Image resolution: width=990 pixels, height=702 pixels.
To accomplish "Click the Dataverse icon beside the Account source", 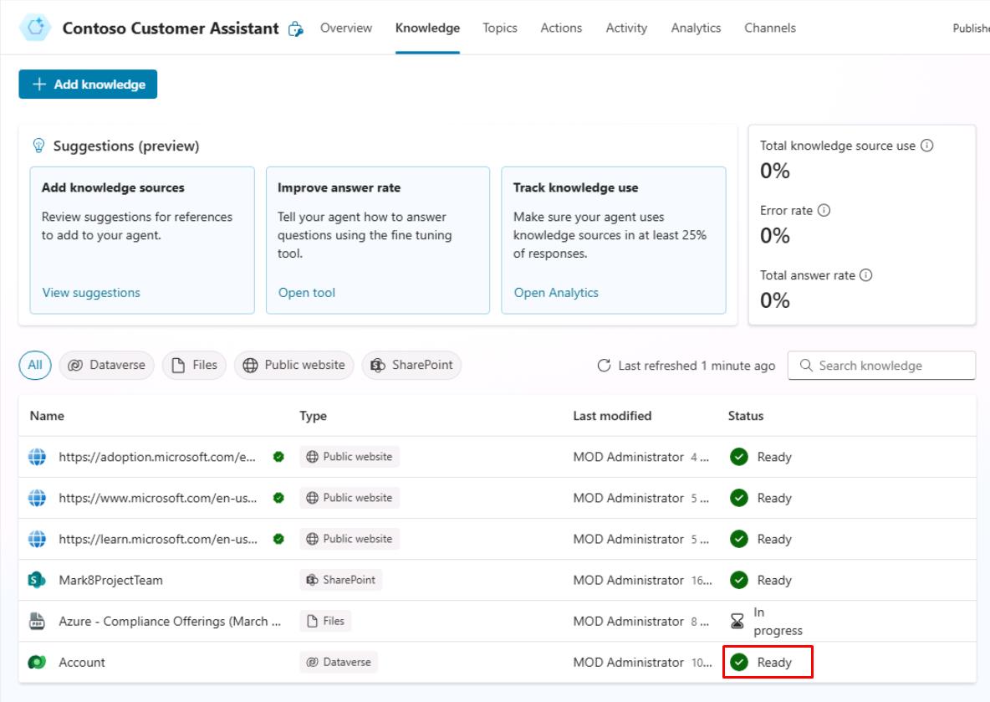I will 38,662.
